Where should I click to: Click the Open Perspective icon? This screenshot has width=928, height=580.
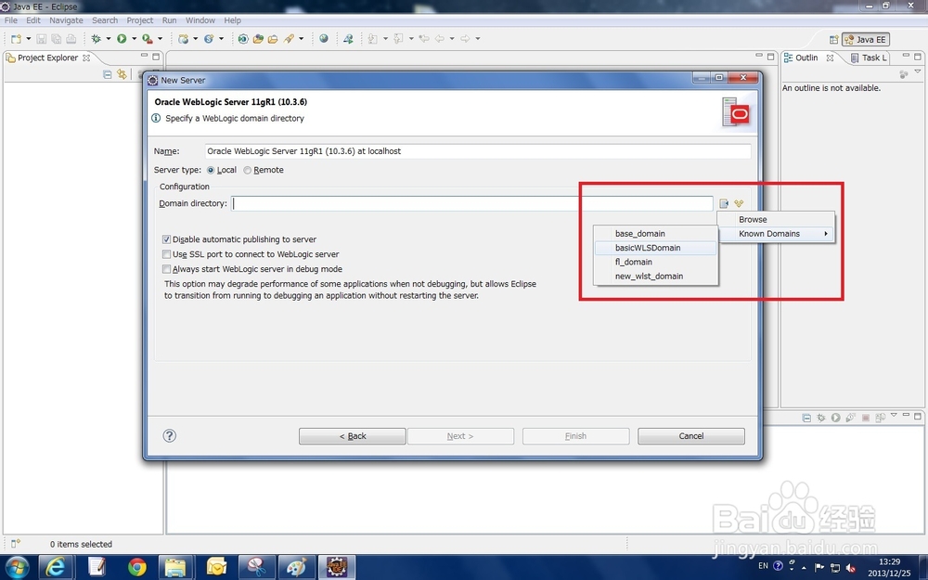point(834,39)
